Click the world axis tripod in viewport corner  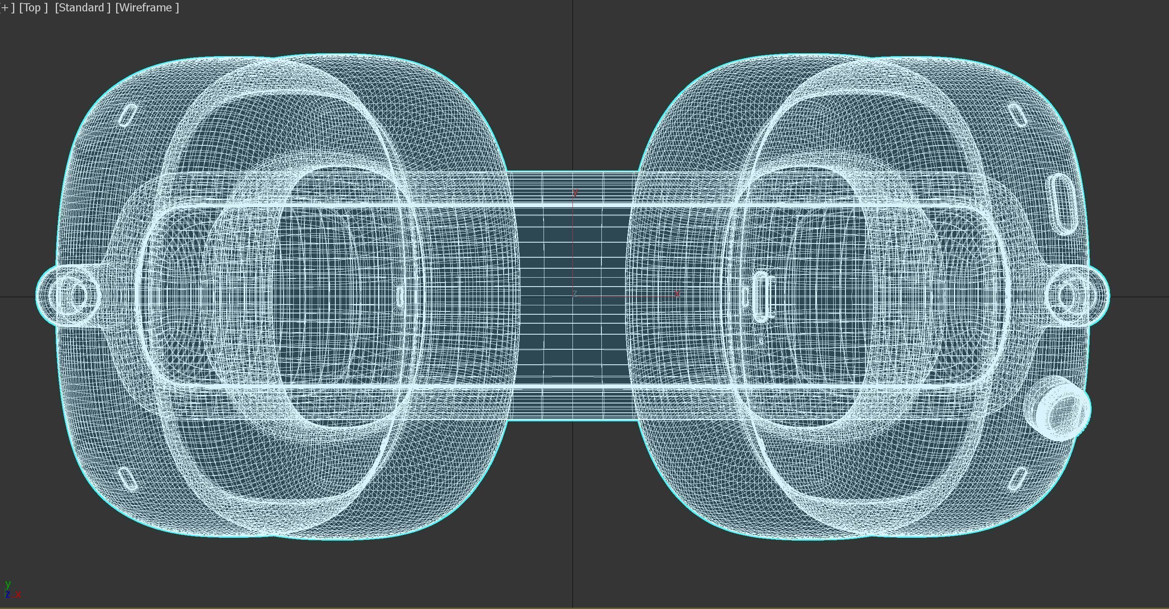(x=11, y=590)
